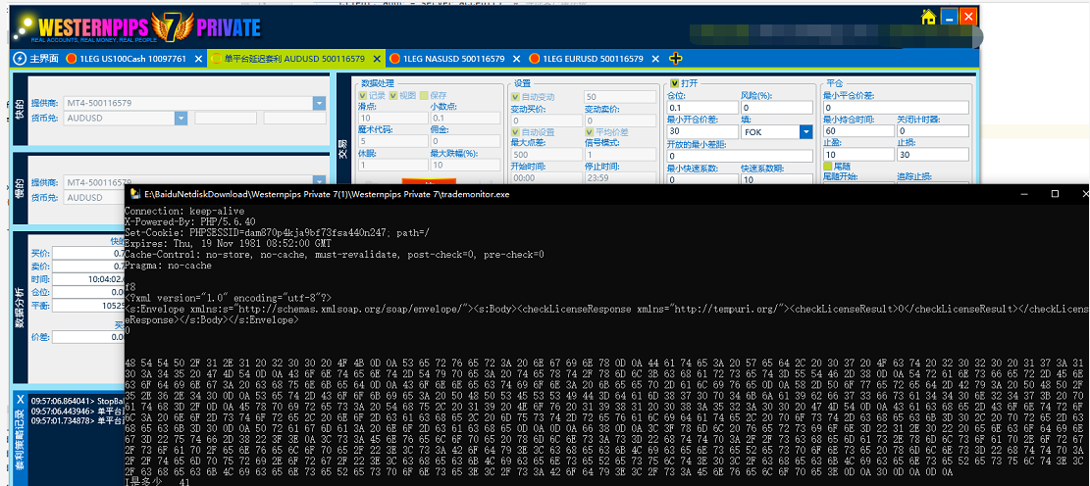Image resolution: width=1090 pixels, height=486 pixels.
Task: Click the 小数点 input field
Action: 464,118
